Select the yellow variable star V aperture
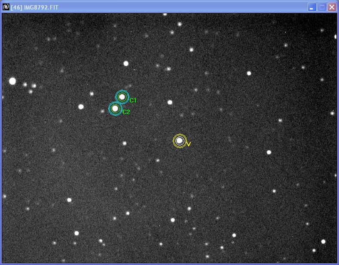Viewport: 339px width, 265px height. pyautogui.click(x=180, y=141)
